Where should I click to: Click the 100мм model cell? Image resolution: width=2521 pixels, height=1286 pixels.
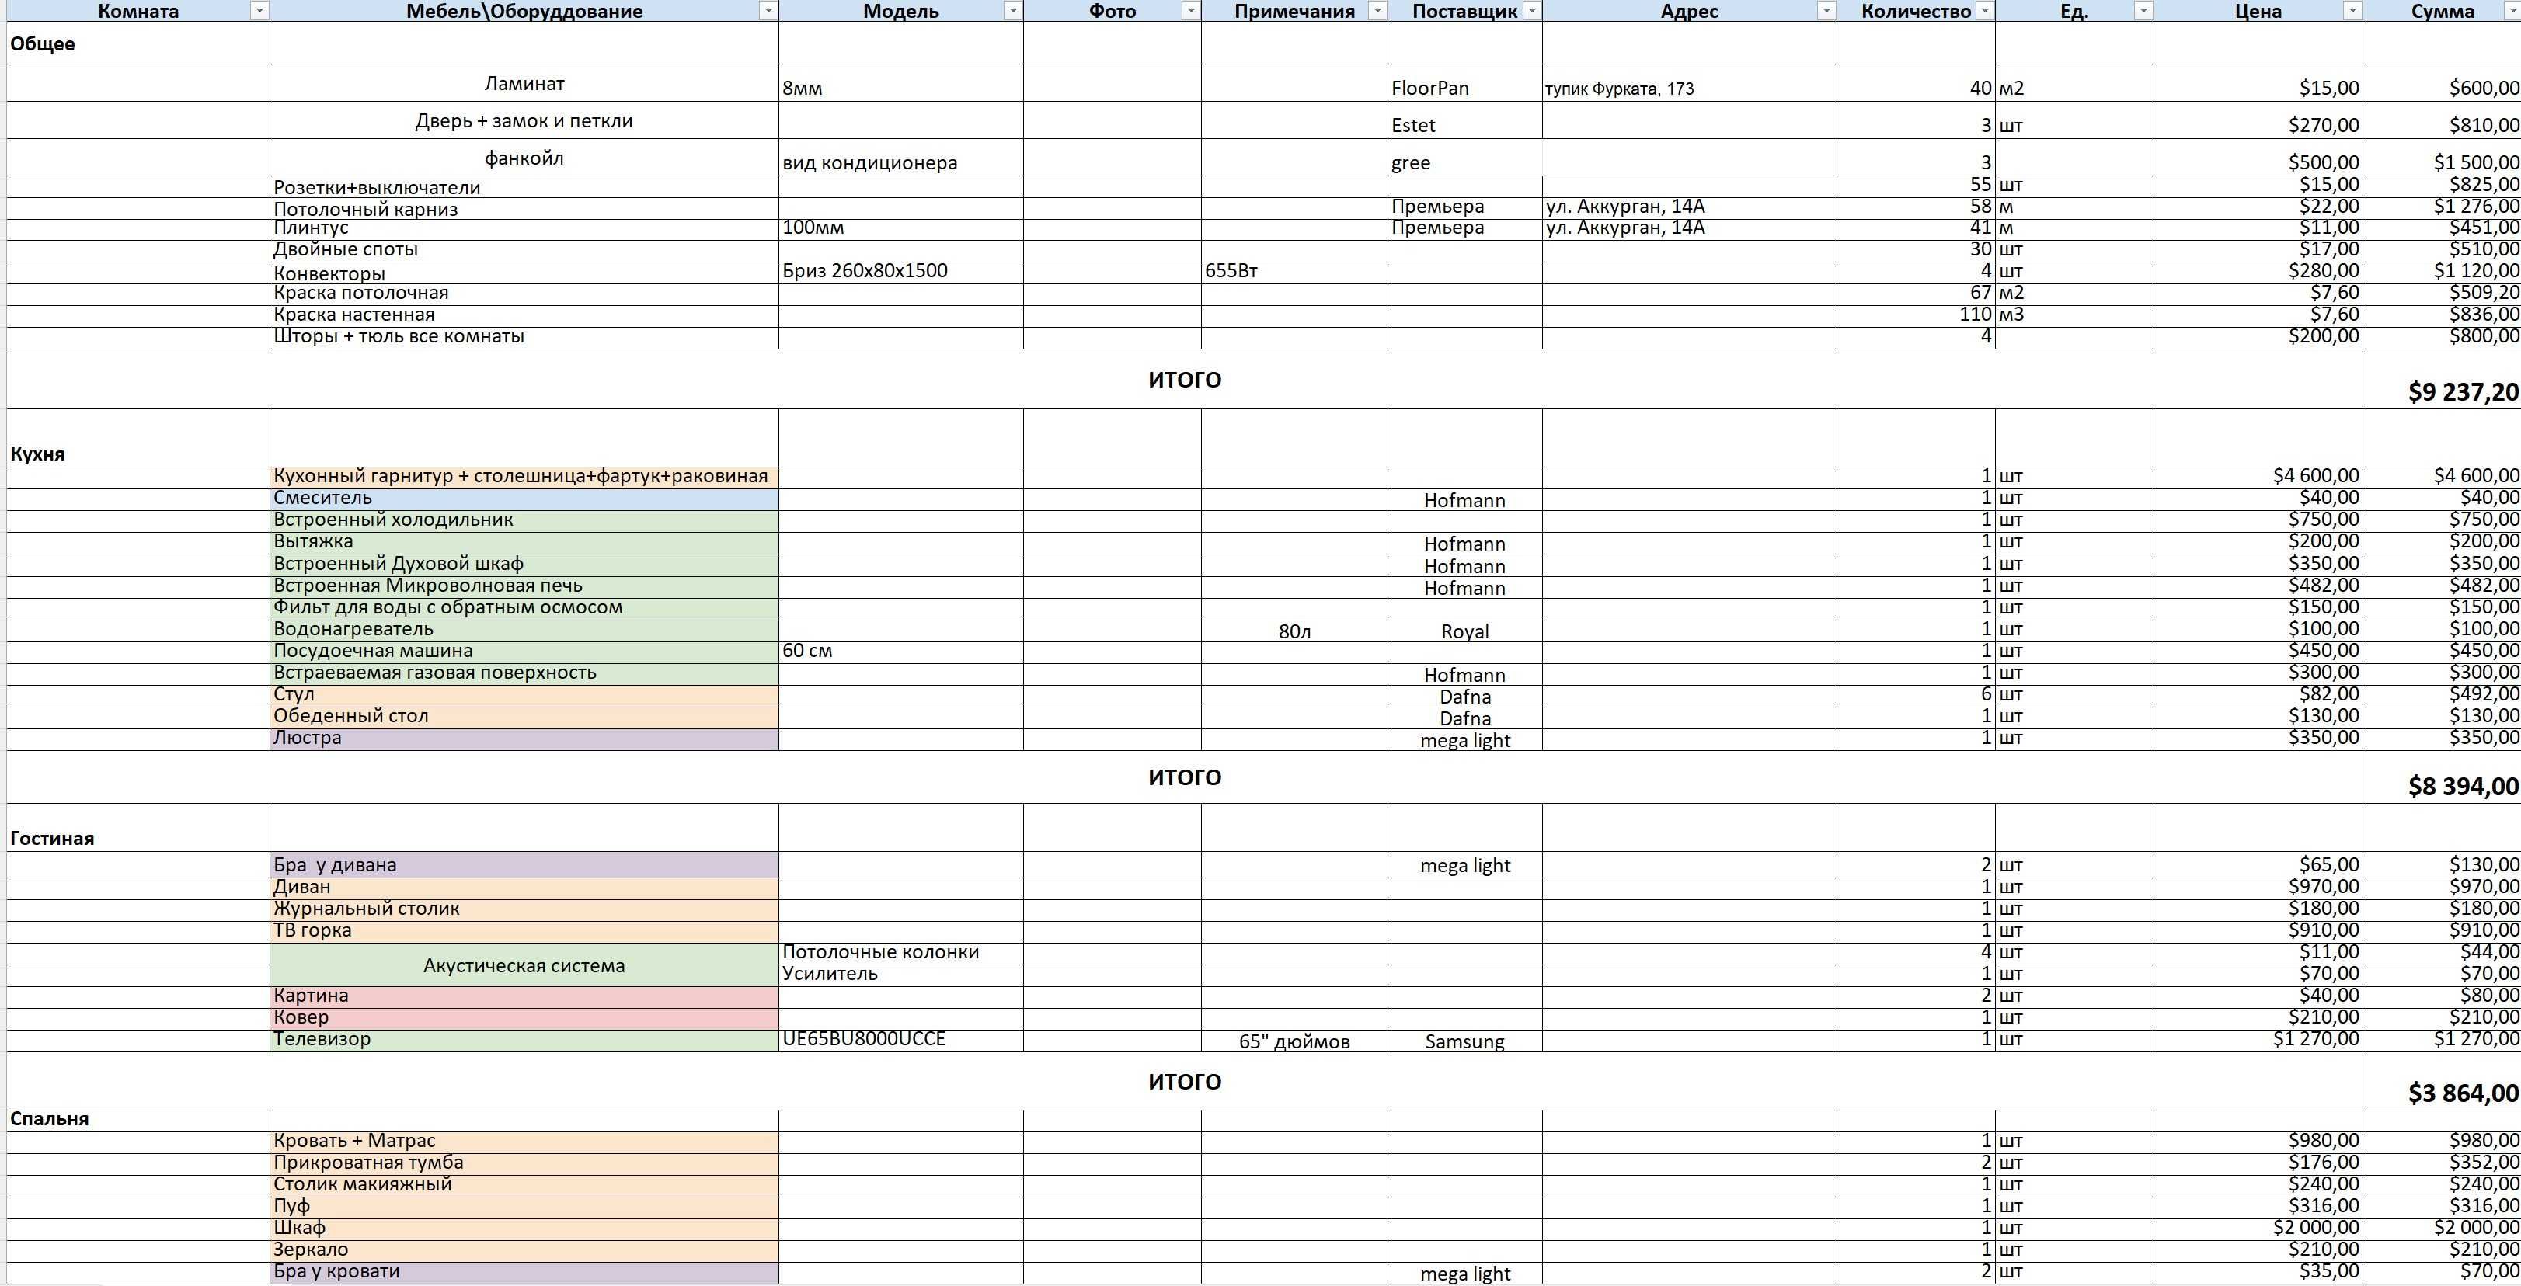click(x=900, y=229)
